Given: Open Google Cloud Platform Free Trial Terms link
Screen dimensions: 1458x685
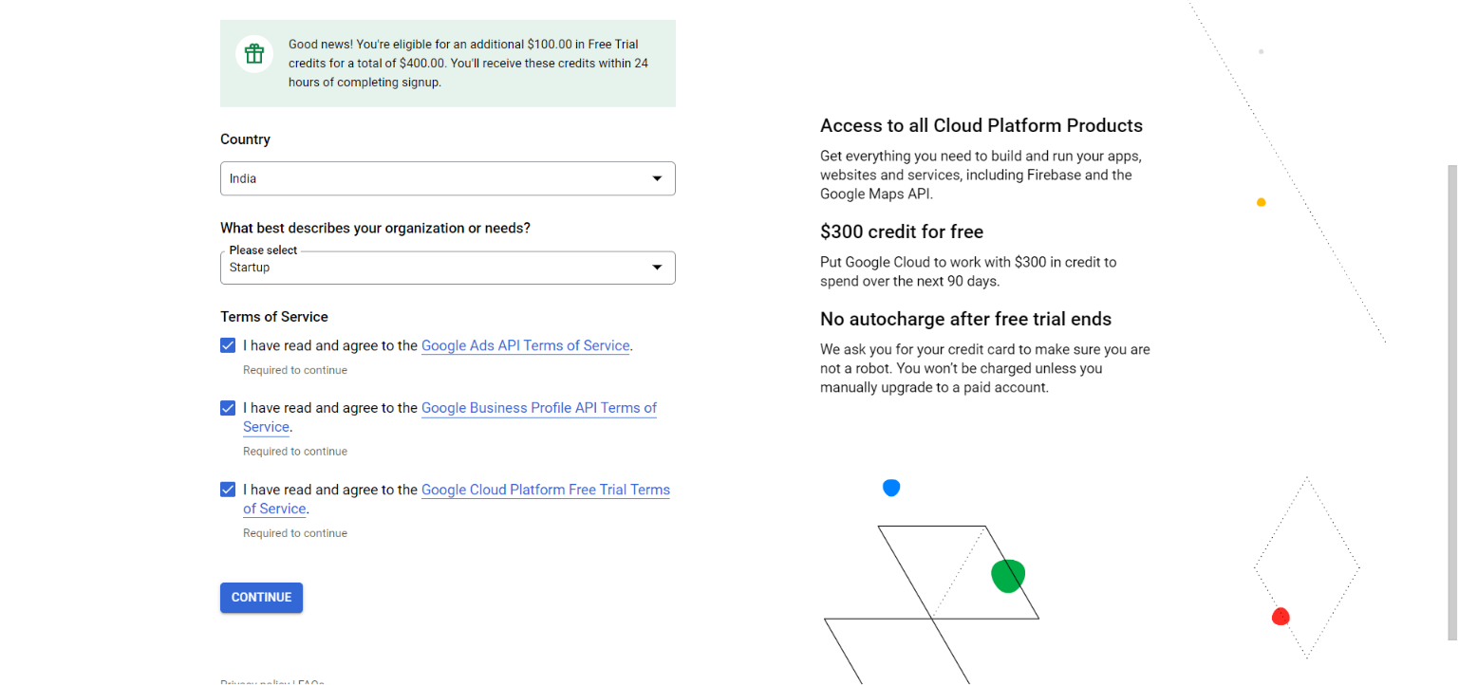Looking at the screenshot, I should (546, 490).
